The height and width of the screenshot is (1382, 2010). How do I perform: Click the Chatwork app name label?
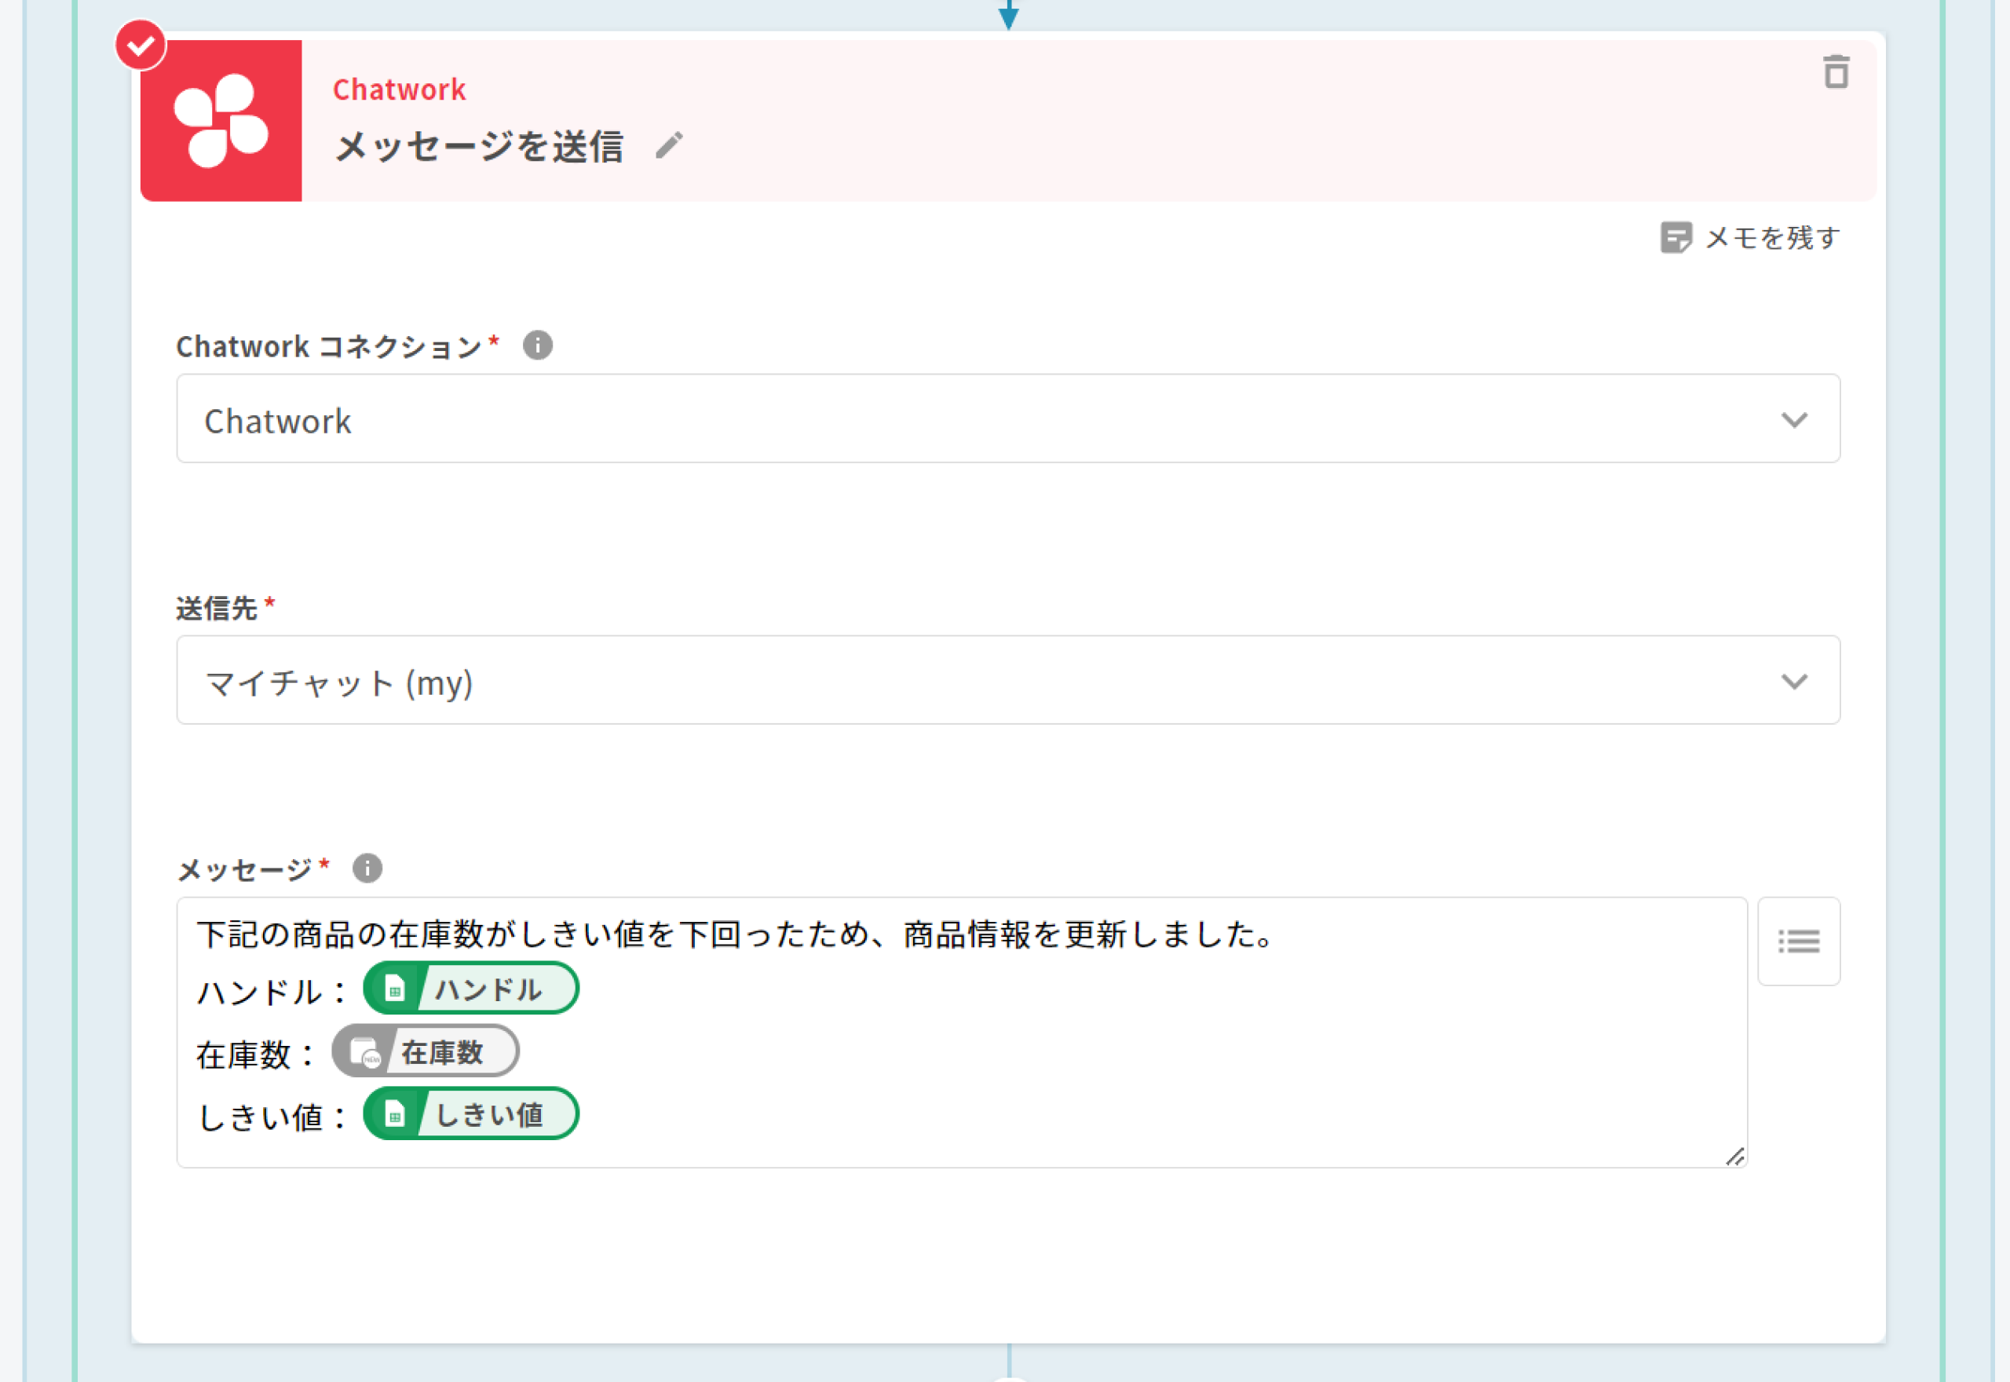point(399,90)
